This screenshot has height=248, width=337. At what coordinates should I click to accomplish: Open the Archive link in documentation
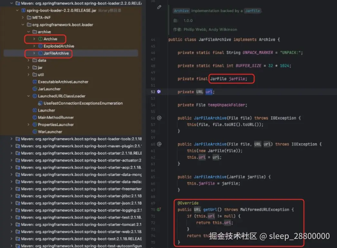coord(181,11)
